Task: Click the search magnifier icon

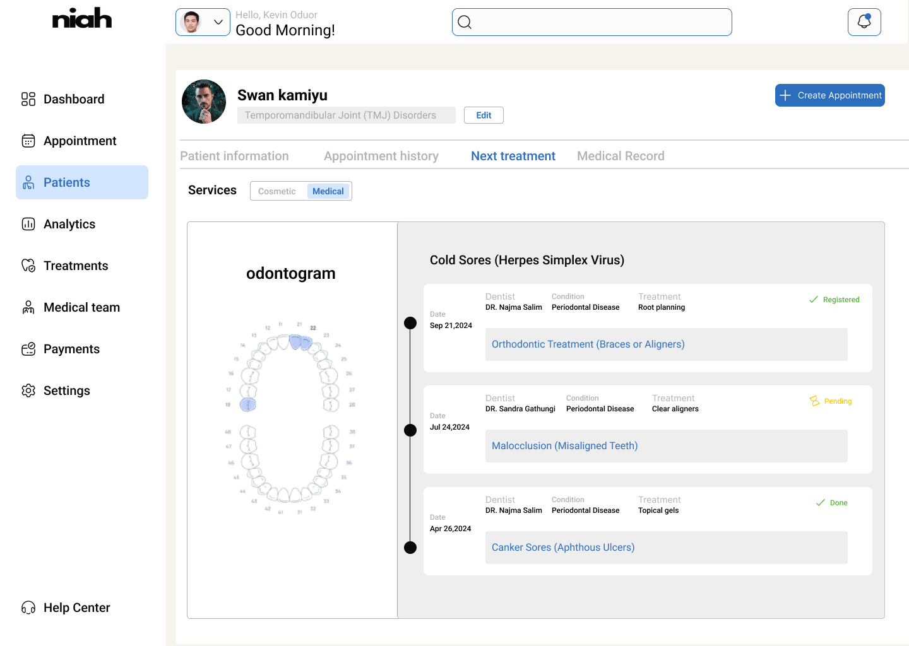Action: point(465,22)
